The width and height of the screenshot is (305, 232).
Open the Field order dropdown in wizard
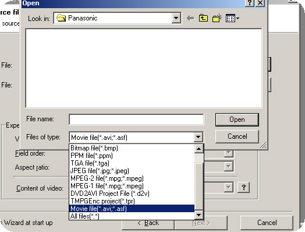click(x=229, y=153)
